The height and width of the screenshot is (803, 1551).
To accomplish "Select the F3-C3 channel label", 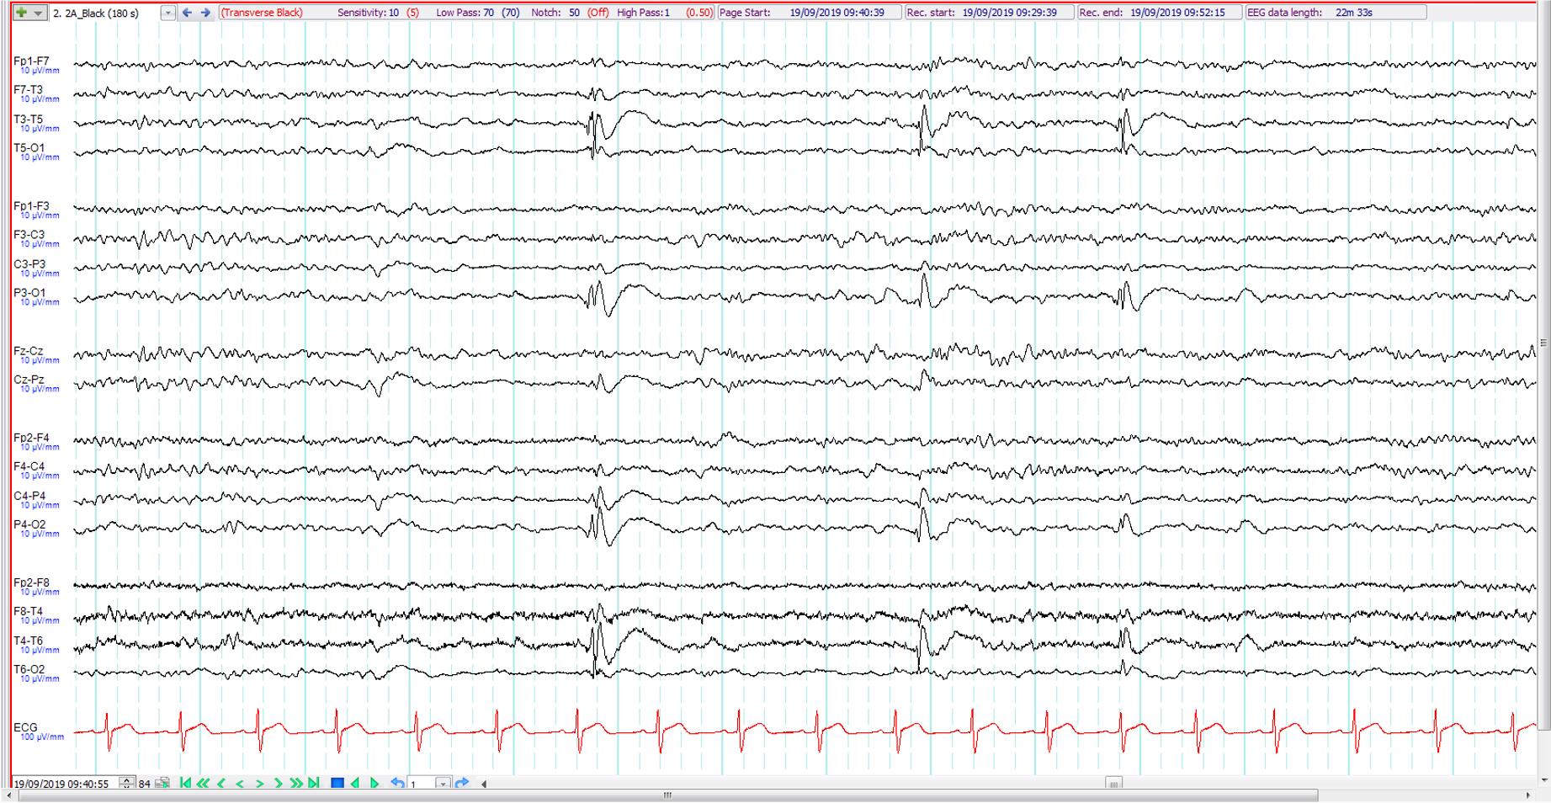I will (29, 235).
